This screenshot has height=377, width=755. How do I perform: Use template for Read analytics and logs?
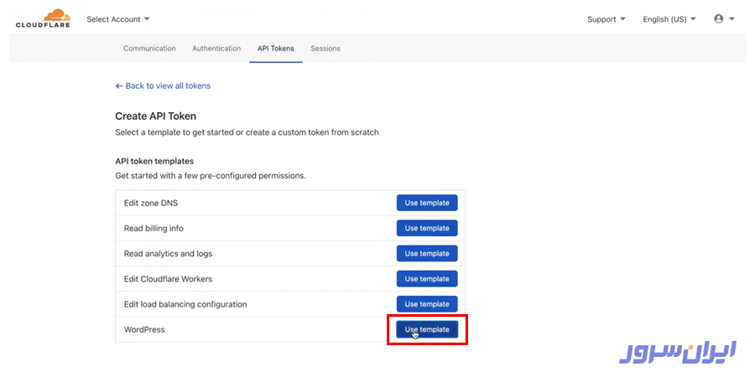pos(427,253)
